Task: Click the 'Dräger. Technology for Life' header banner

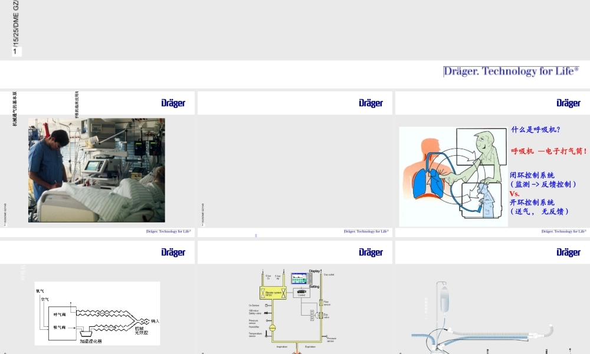Action: [x=511, y=71]
